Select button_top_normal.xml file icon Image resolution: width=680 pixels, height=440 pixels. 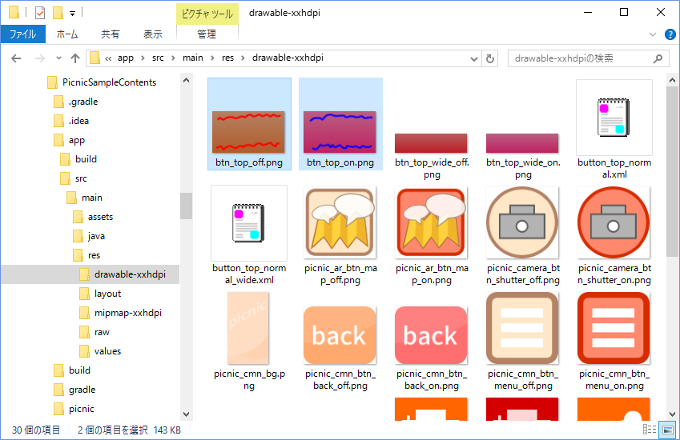point(614,118)
